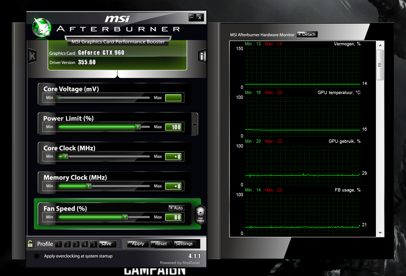Detach the Hardware Monitor
The width and height of the screenshot is (406, 276).
307,34
